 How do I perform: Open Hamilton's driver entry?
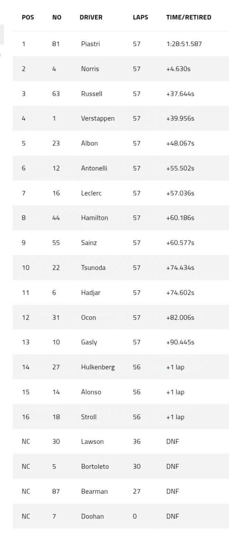[95, 218]
